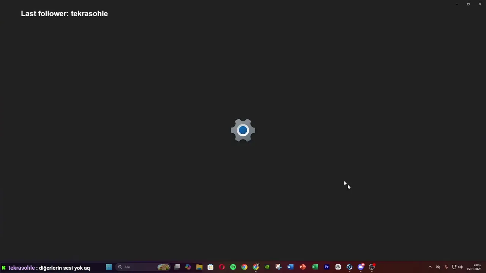This screenshot has width=486, height=273.
Task: Launch Opera browser from the taskbar
Action: pos(222,267)
